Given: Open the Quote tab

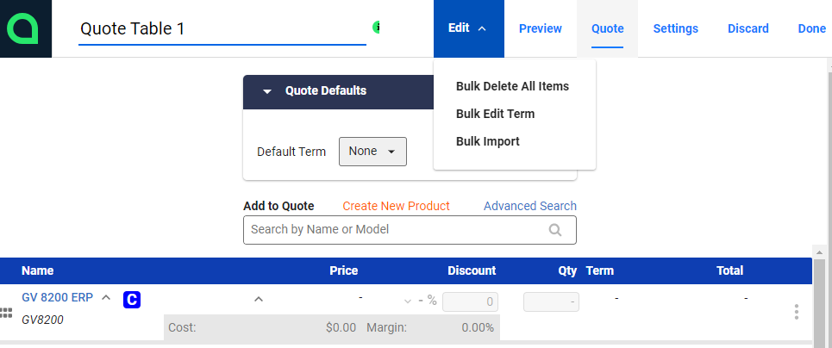Looking at the screenshot, I should click(x=608, y=28).
